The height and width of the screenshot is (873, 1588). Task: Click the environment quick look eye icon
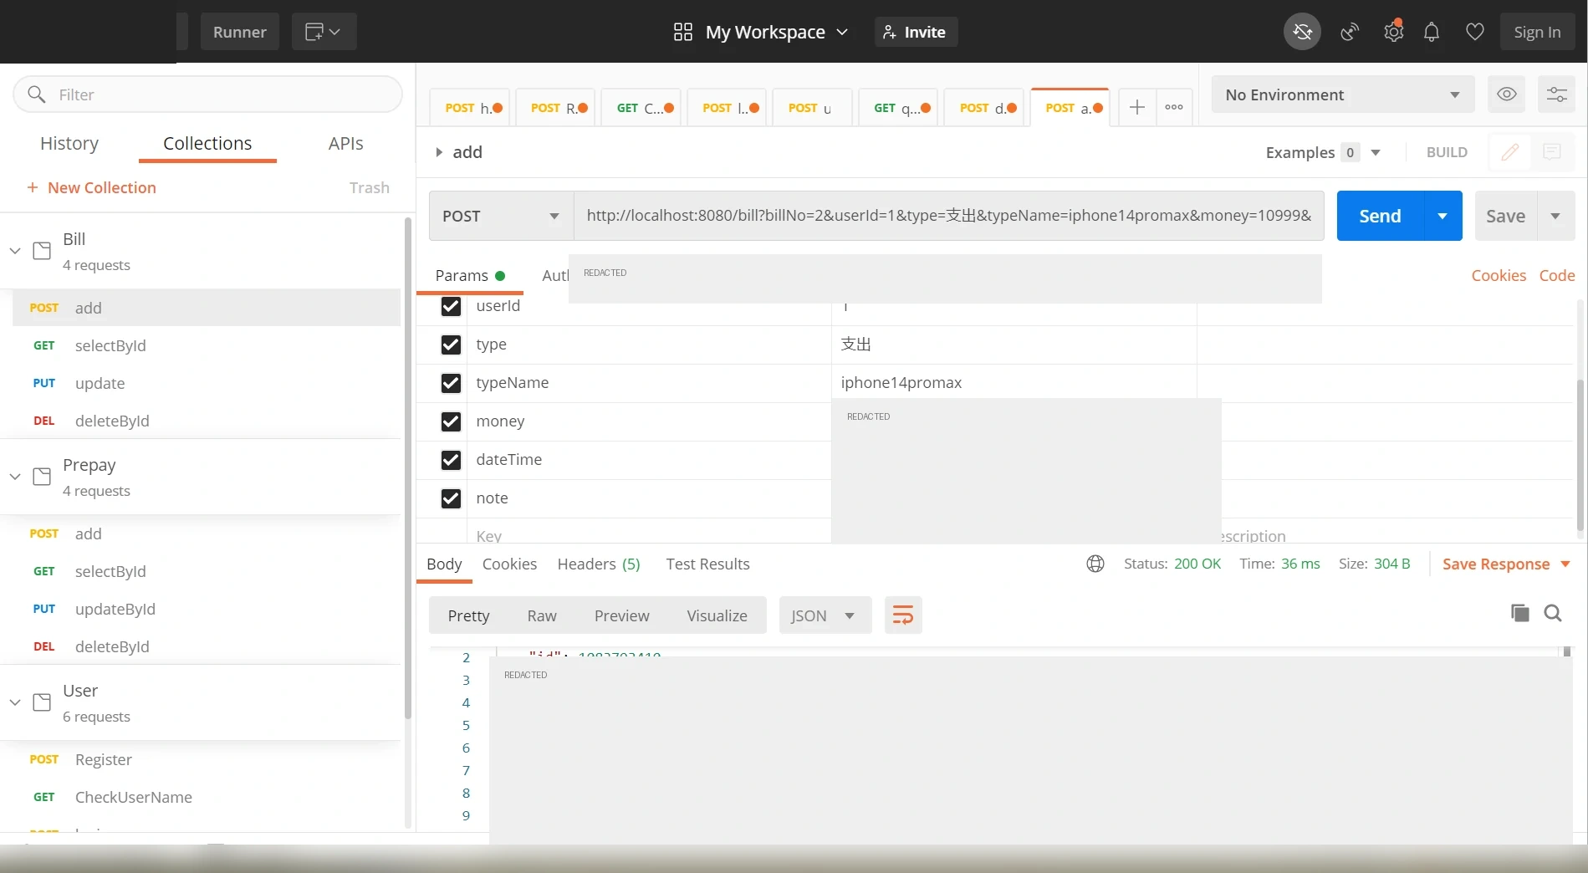pos(1507,94)
